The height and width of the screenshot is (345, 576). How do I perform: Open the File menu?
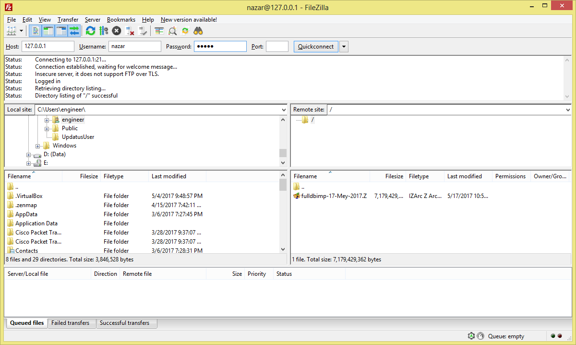[12, 20]
